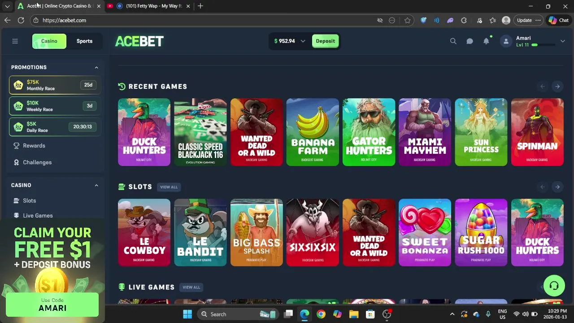Click View All next to Live Games
Screen dimensions: 574x323
point(191,287)
